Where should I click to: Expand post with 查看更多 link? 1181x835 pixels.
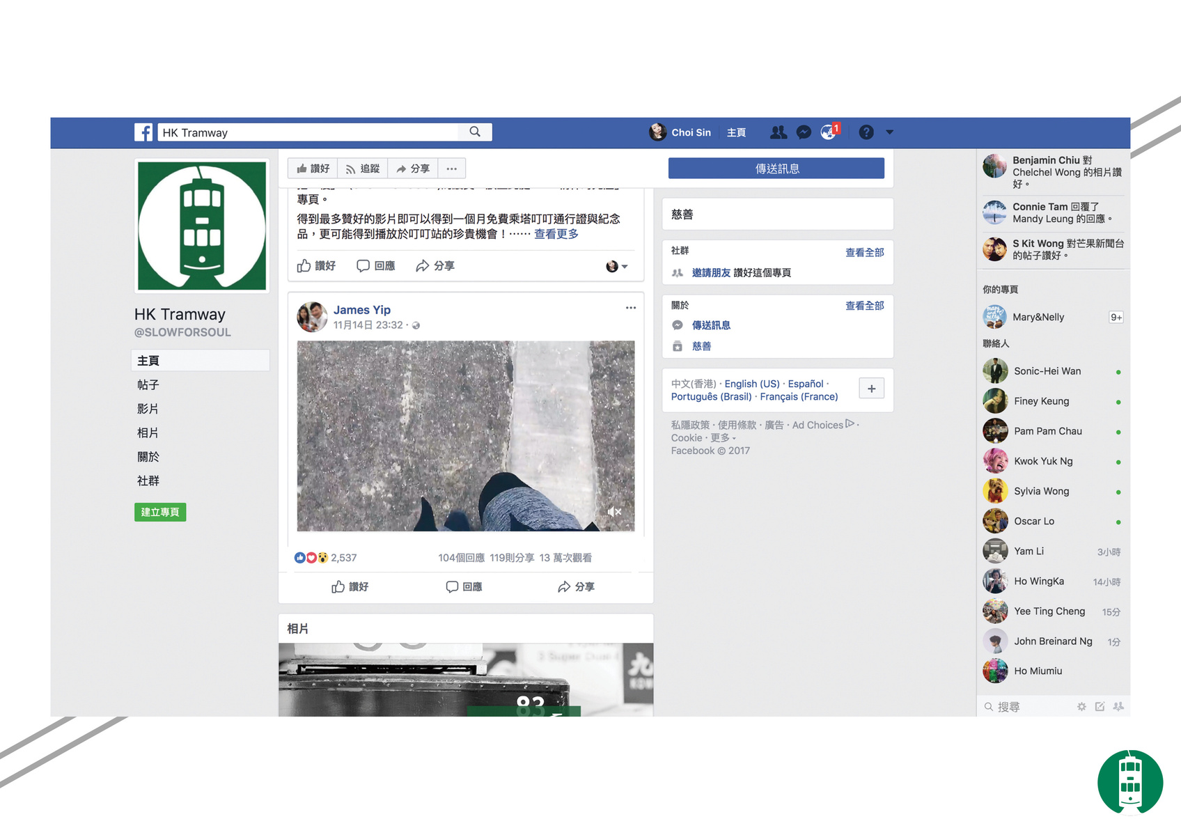pyautogui.click(x=556, y=234)
